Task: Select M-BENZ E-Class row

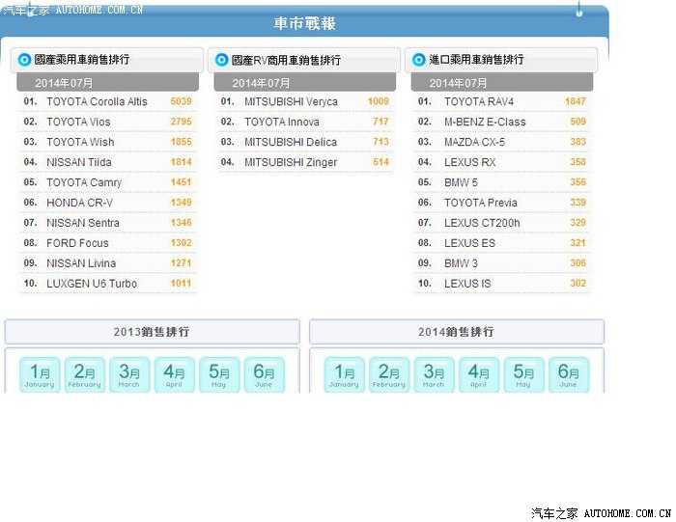Action: [x=502, y=122]
